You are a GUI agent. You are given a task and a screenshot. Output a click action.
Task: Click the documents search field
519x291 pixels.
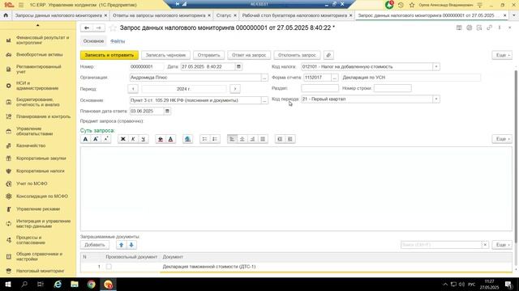[x=441, y=245]
